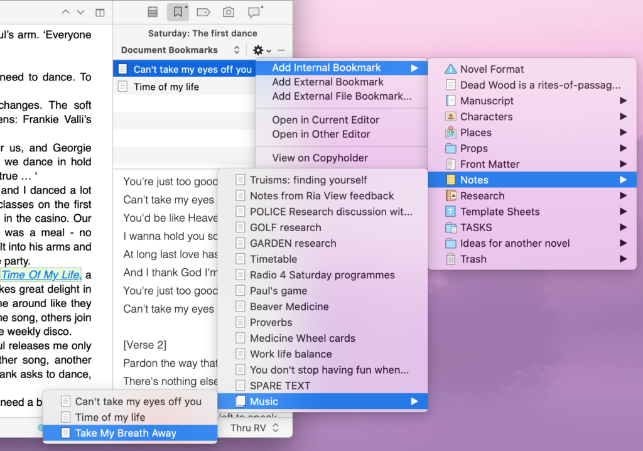Screen dimensions: 643x451
Task: Remove bookmark with the minus icon
Action: pyautogui.click(x=280, y=50)
